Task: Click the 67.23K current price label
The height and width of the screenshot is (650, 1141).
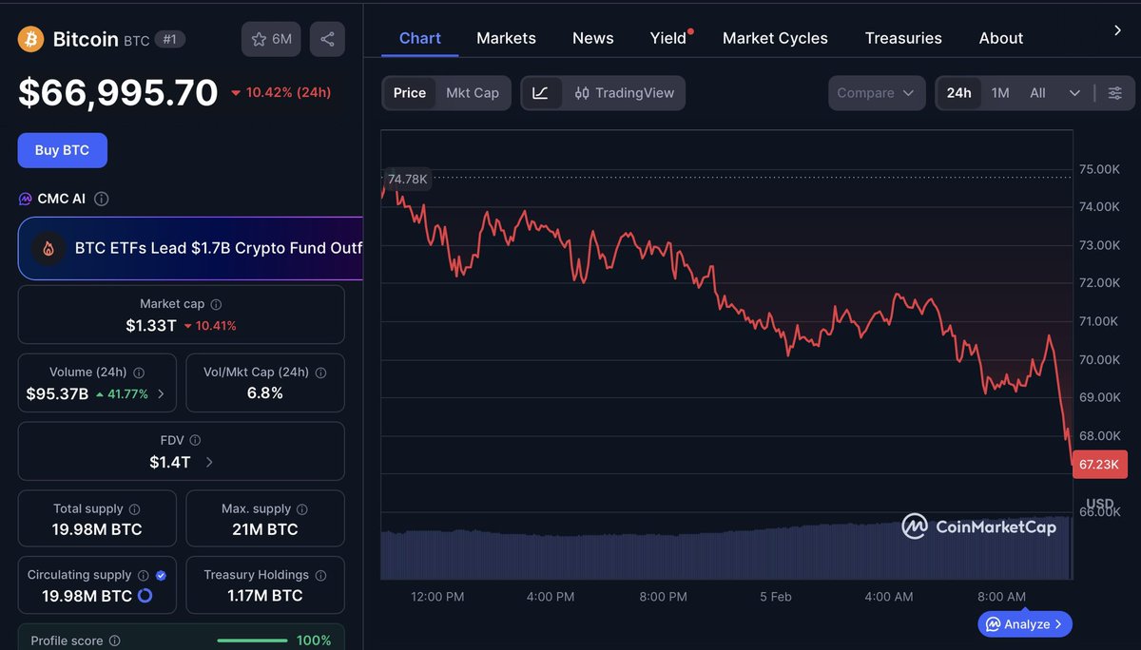Action: click(1099, 464)
